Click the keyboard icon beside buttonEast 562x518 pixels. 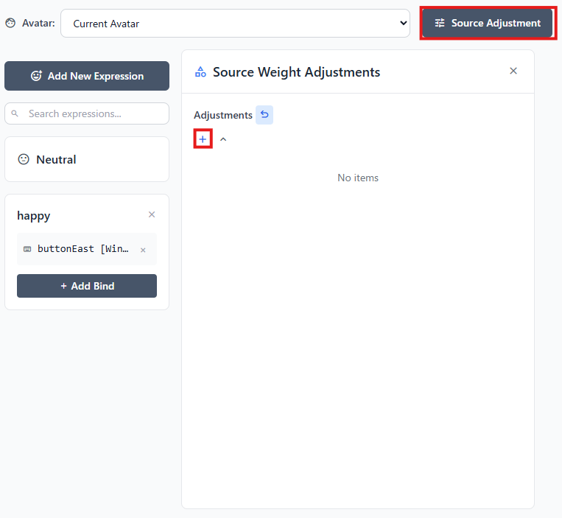click(x=27, y=249)
